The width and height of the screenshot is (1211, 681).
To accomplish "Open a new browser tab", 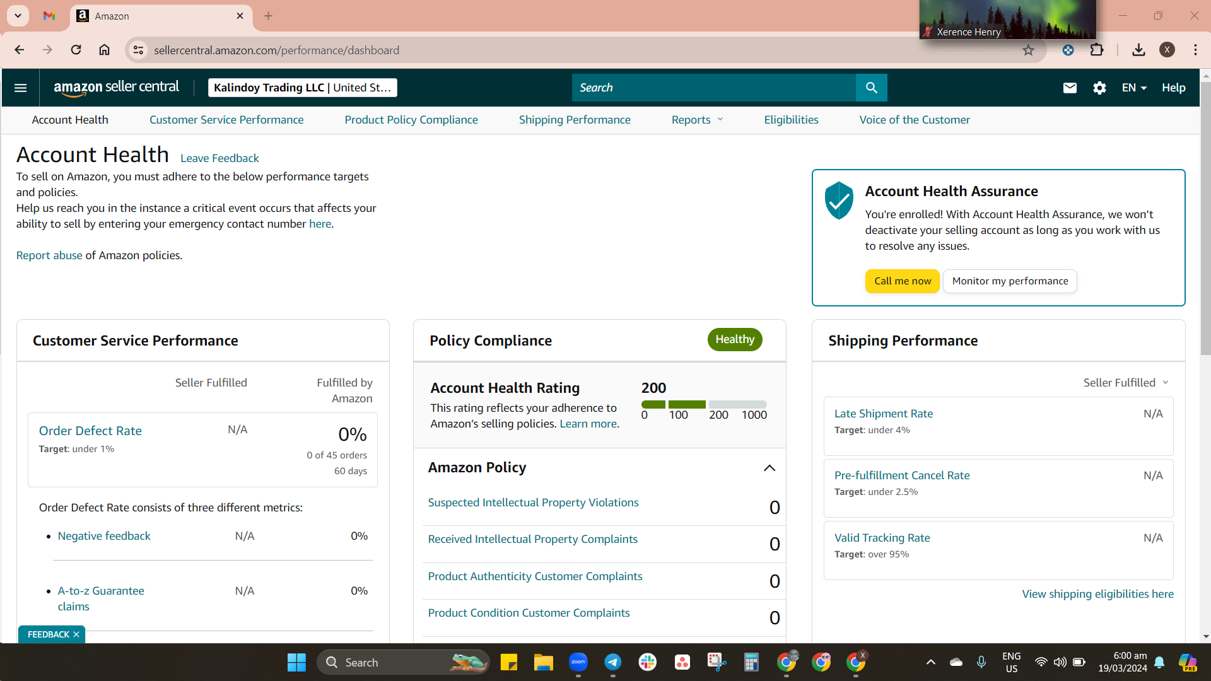I will pyautogui.click(x=268, y=16).
